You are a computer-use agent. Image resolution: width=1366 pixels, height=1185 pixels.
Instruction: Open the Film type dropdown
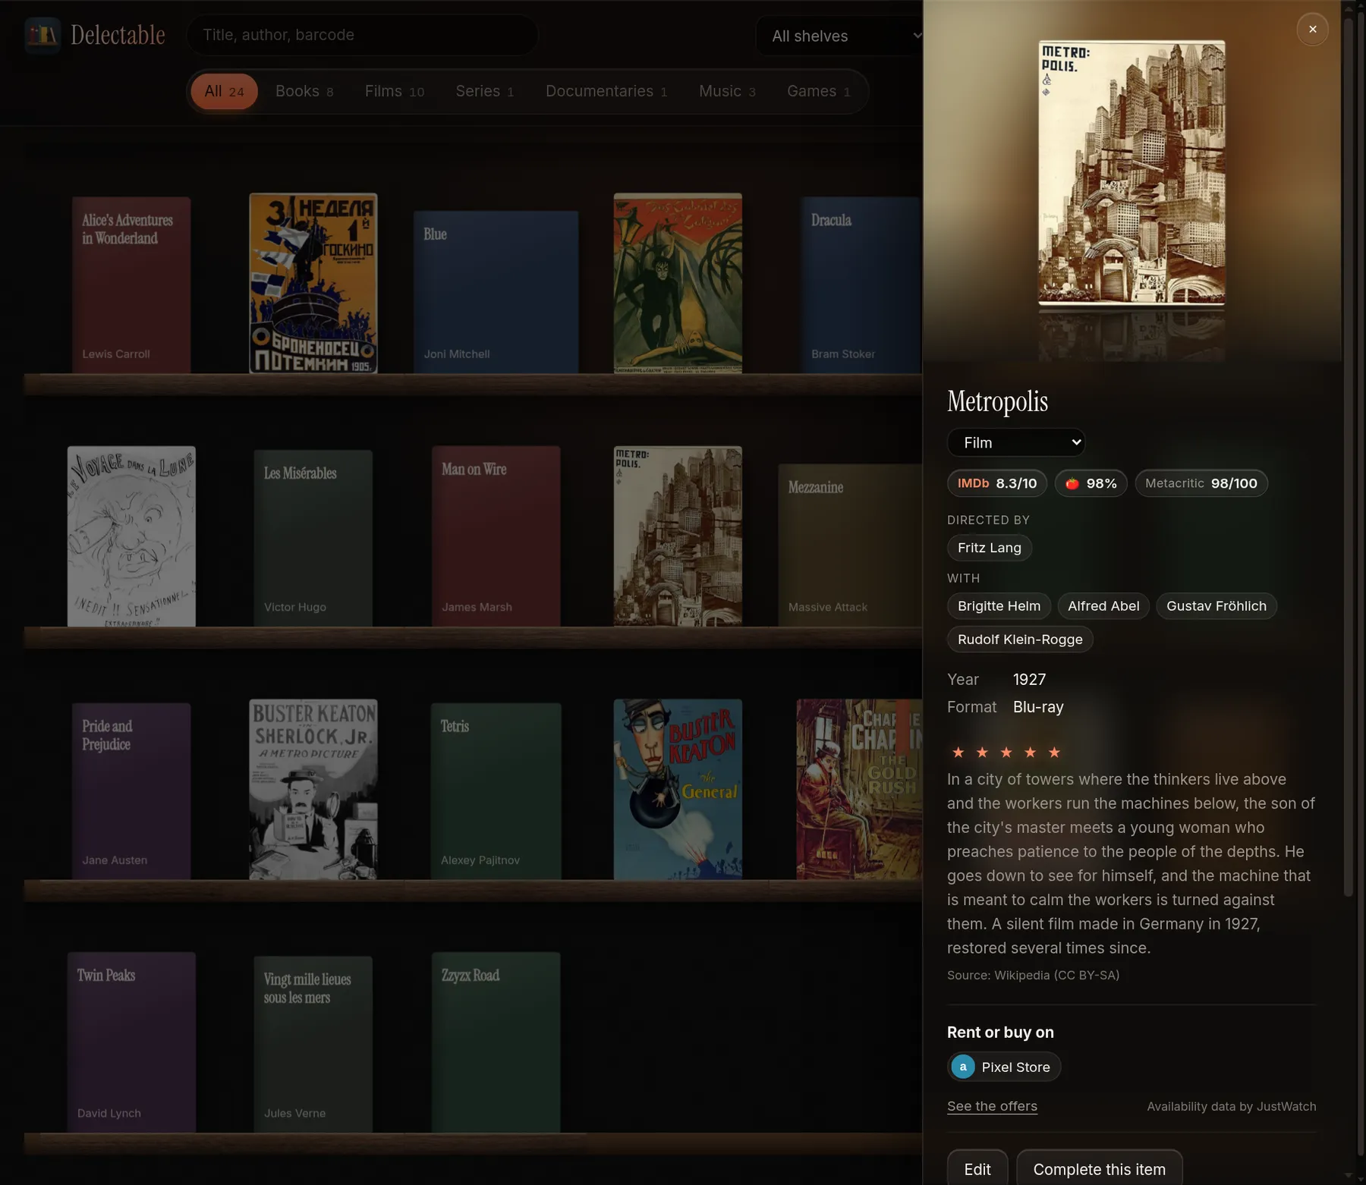(x=1015, y=442)
